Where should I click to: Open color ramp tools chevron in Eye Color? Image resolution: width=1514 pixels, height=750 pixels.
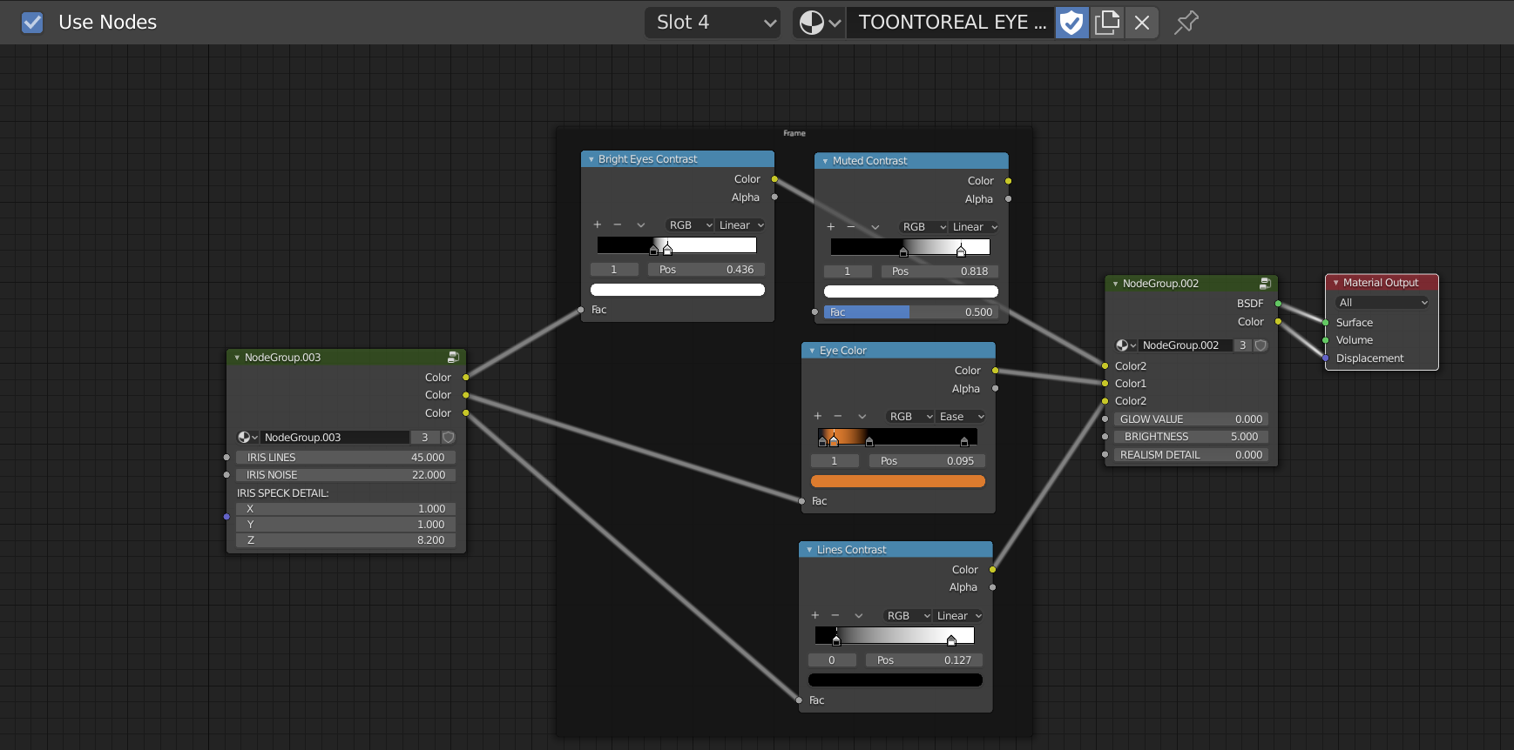(x=862, y=417)
